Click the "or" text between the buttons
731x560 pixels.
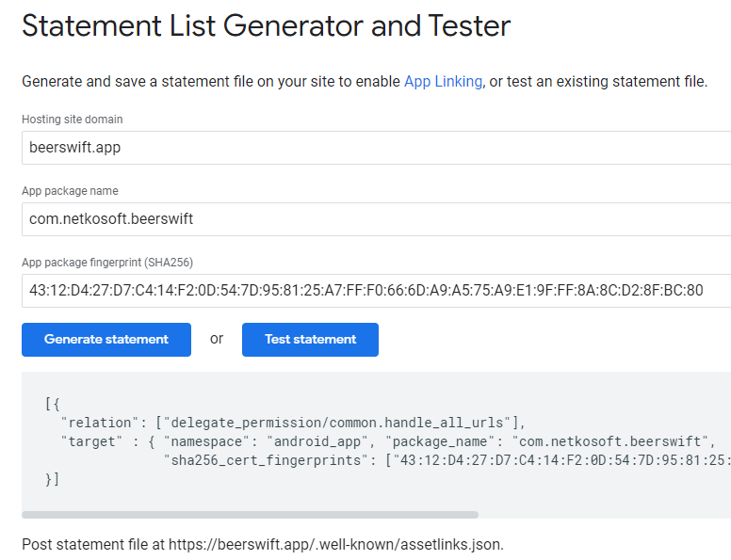pos(217,340)
